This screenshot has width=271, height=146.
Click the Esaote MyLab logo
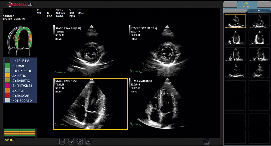coord(20,5)
